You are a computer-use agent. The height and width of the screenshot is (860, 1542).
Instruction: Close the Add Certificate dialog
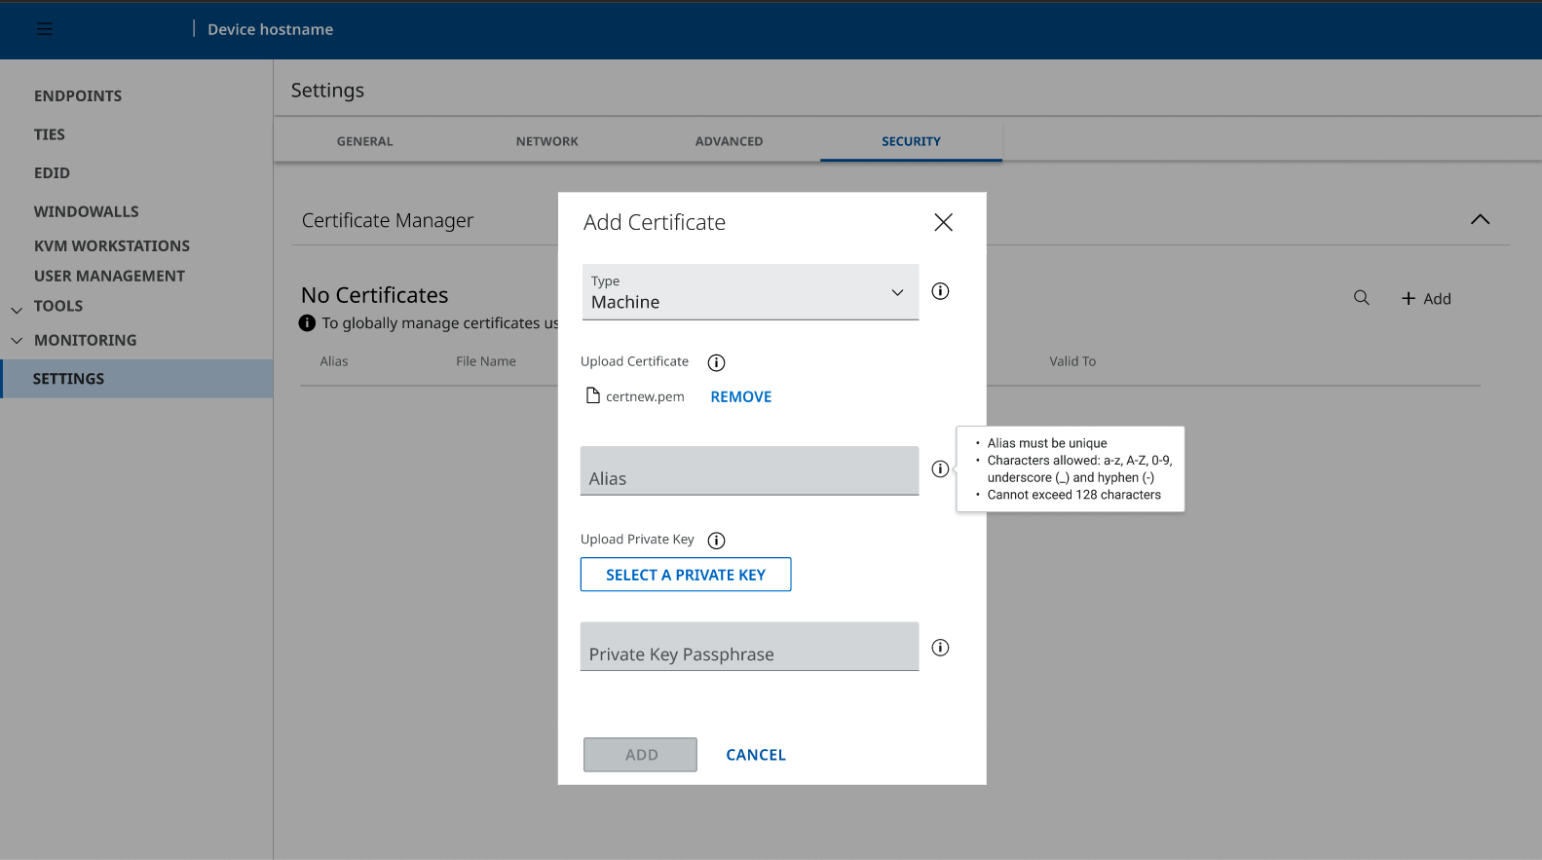pos(943,222)
